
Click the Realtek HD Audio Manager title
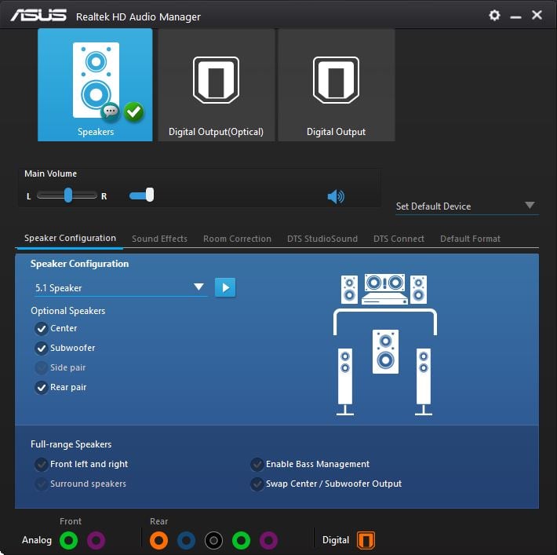pyautogui.click(x=138, y=16)
